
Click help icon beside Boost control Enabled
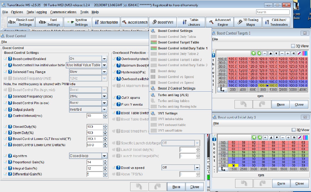10,59
